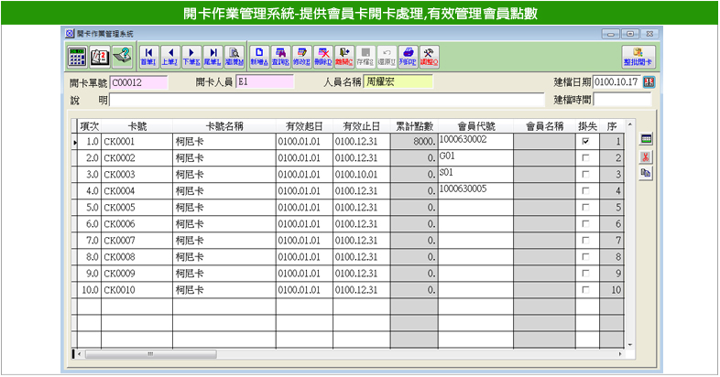
Task: Click the 整批開卡 batch card button
Action: (638, 55)
